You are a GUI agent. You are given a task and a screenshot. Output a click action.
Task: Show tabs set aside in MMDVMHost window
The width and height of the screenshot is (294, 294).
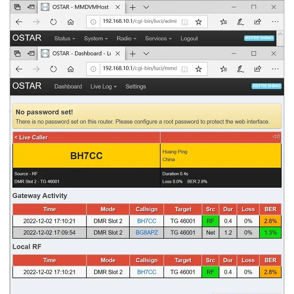tap(17, 7)
